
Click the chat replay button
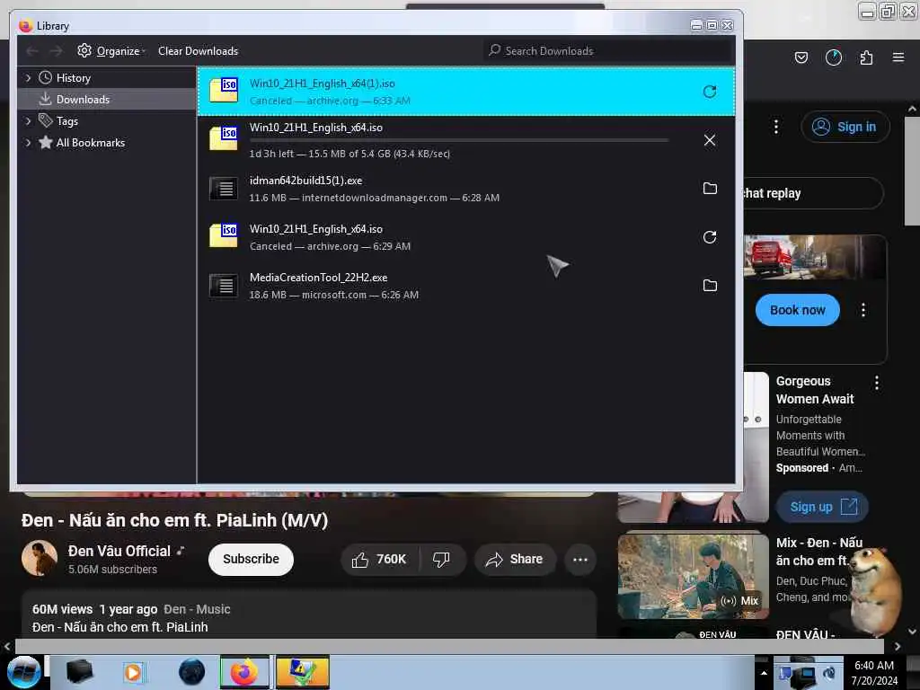[812, 193]
